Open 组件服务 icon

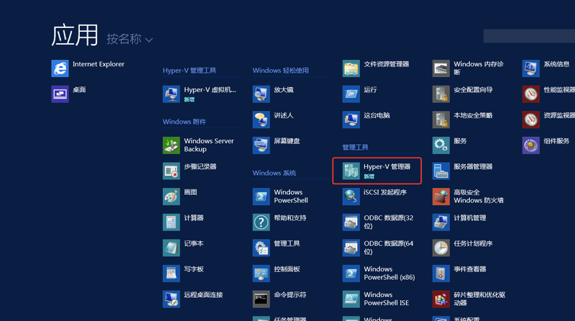tap(530, 146)
